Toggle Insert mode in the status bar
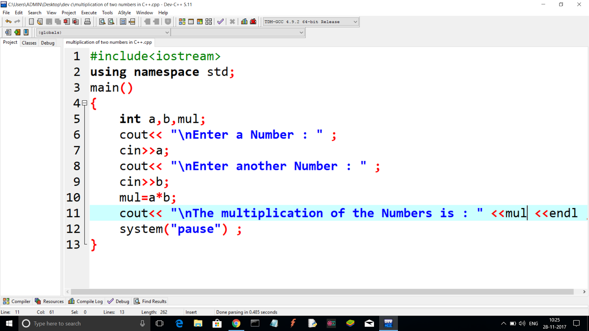This screenshot has width=589, height=331. (191, 312)
